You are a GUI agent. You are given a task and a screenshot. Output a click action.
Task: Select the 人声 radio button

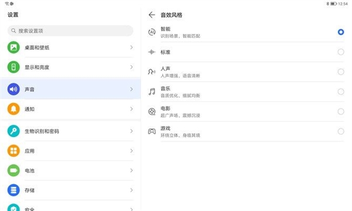341,72
